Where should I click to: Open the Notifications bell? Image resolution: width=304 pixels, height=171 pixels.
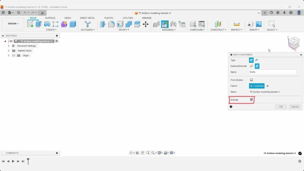[284, 12]
